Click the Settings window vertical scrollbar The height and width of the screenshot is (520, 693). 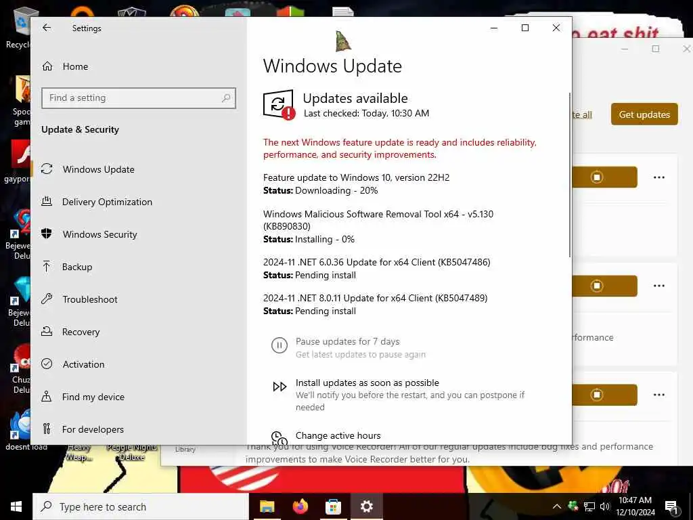(x=570, y=175)
